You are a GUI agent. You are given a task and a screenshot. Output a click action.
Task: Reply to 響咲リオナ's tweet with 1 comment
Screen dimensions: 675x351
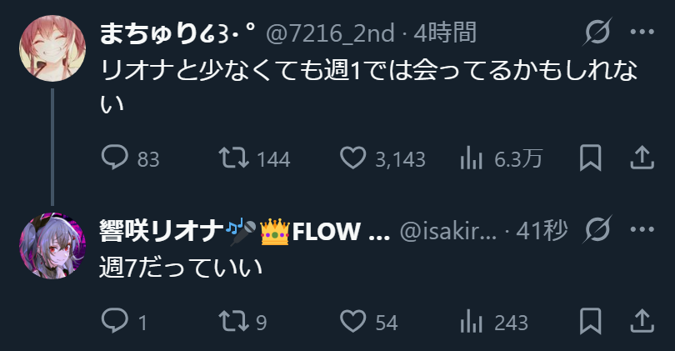(x=114, y=321)
